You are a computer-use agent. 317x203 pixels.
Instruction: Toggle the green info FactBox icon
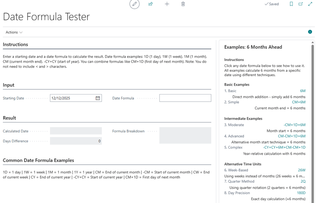point(310,32)
